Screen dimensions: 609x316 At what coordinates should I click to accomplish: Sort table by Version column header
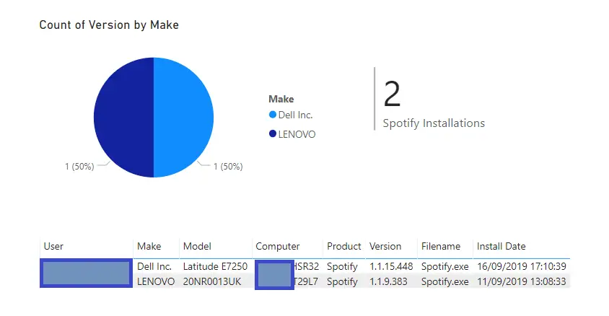click(385, 246)
